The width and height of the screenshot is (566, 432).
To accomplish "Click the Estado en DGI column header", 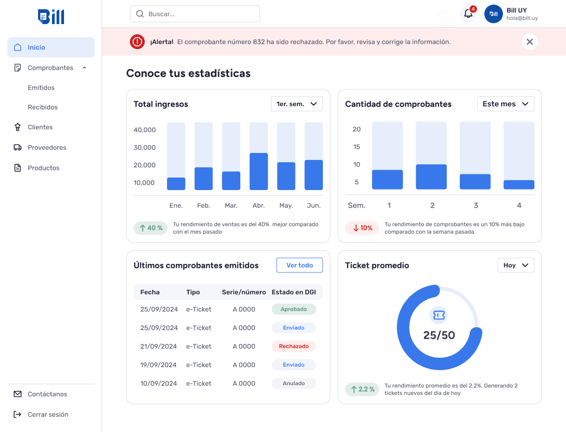I will pos(294,292).
